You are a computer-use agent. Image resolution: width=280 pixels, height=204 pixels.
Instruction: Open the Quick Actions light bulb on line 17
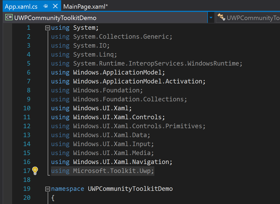[35, 171]
